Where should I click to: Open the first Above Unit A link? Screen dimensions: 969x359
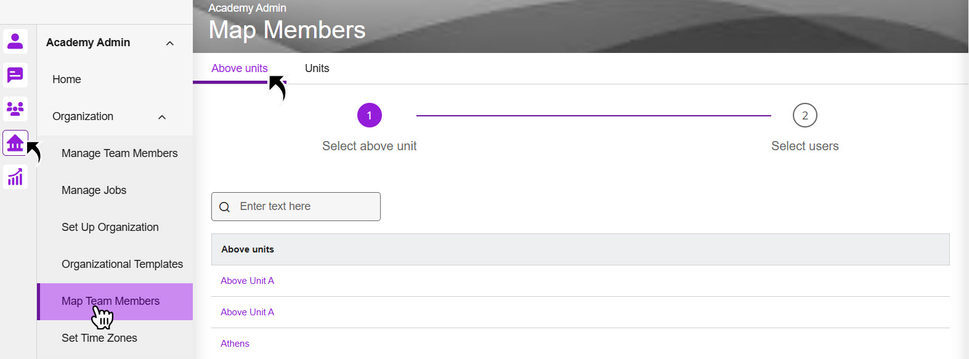tap(247, 281)
